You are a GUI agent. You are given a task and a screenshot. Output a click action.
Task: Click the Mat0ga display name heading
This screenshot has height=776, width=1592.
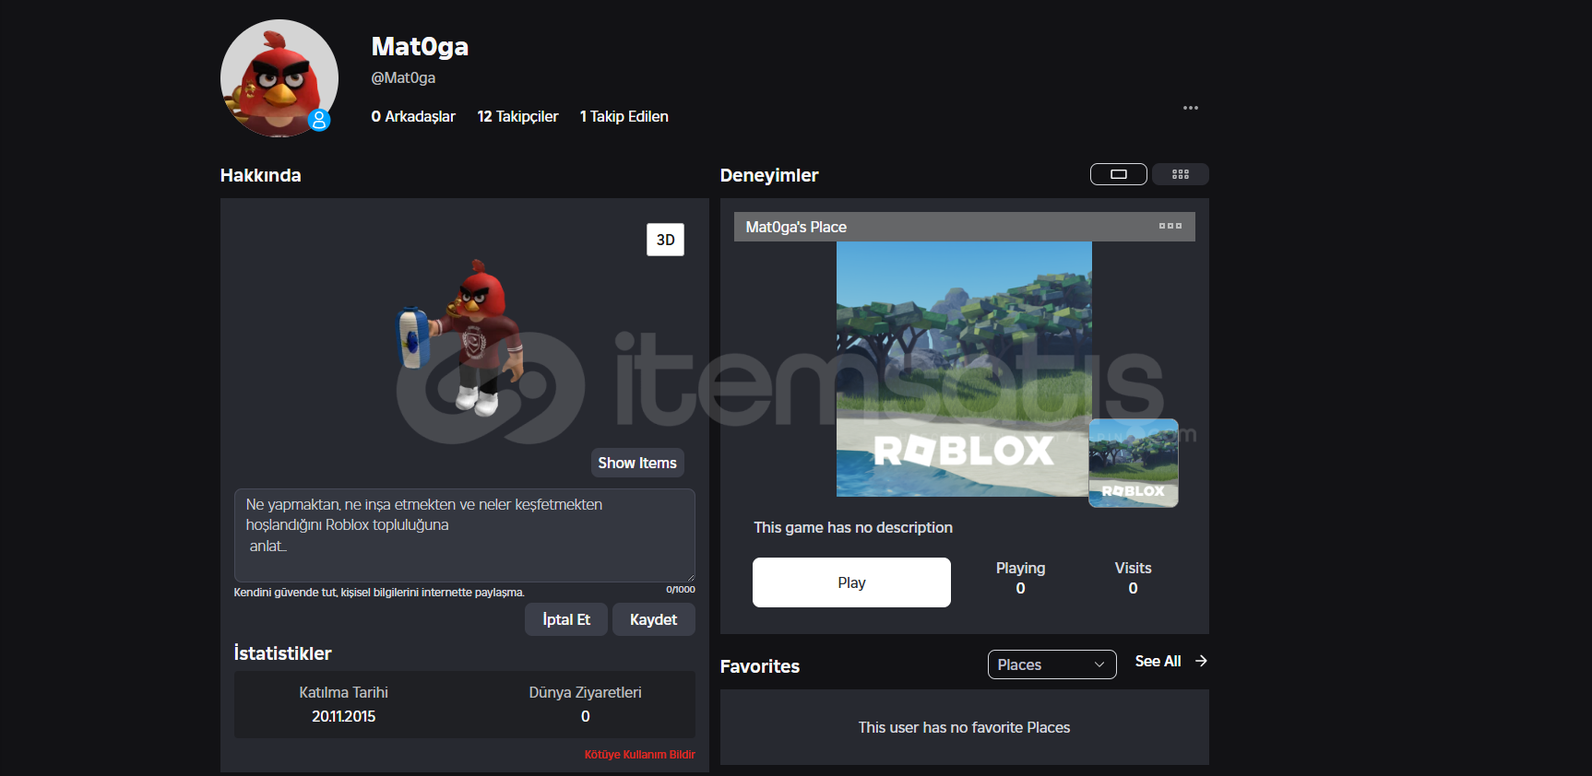pos(420,46)
